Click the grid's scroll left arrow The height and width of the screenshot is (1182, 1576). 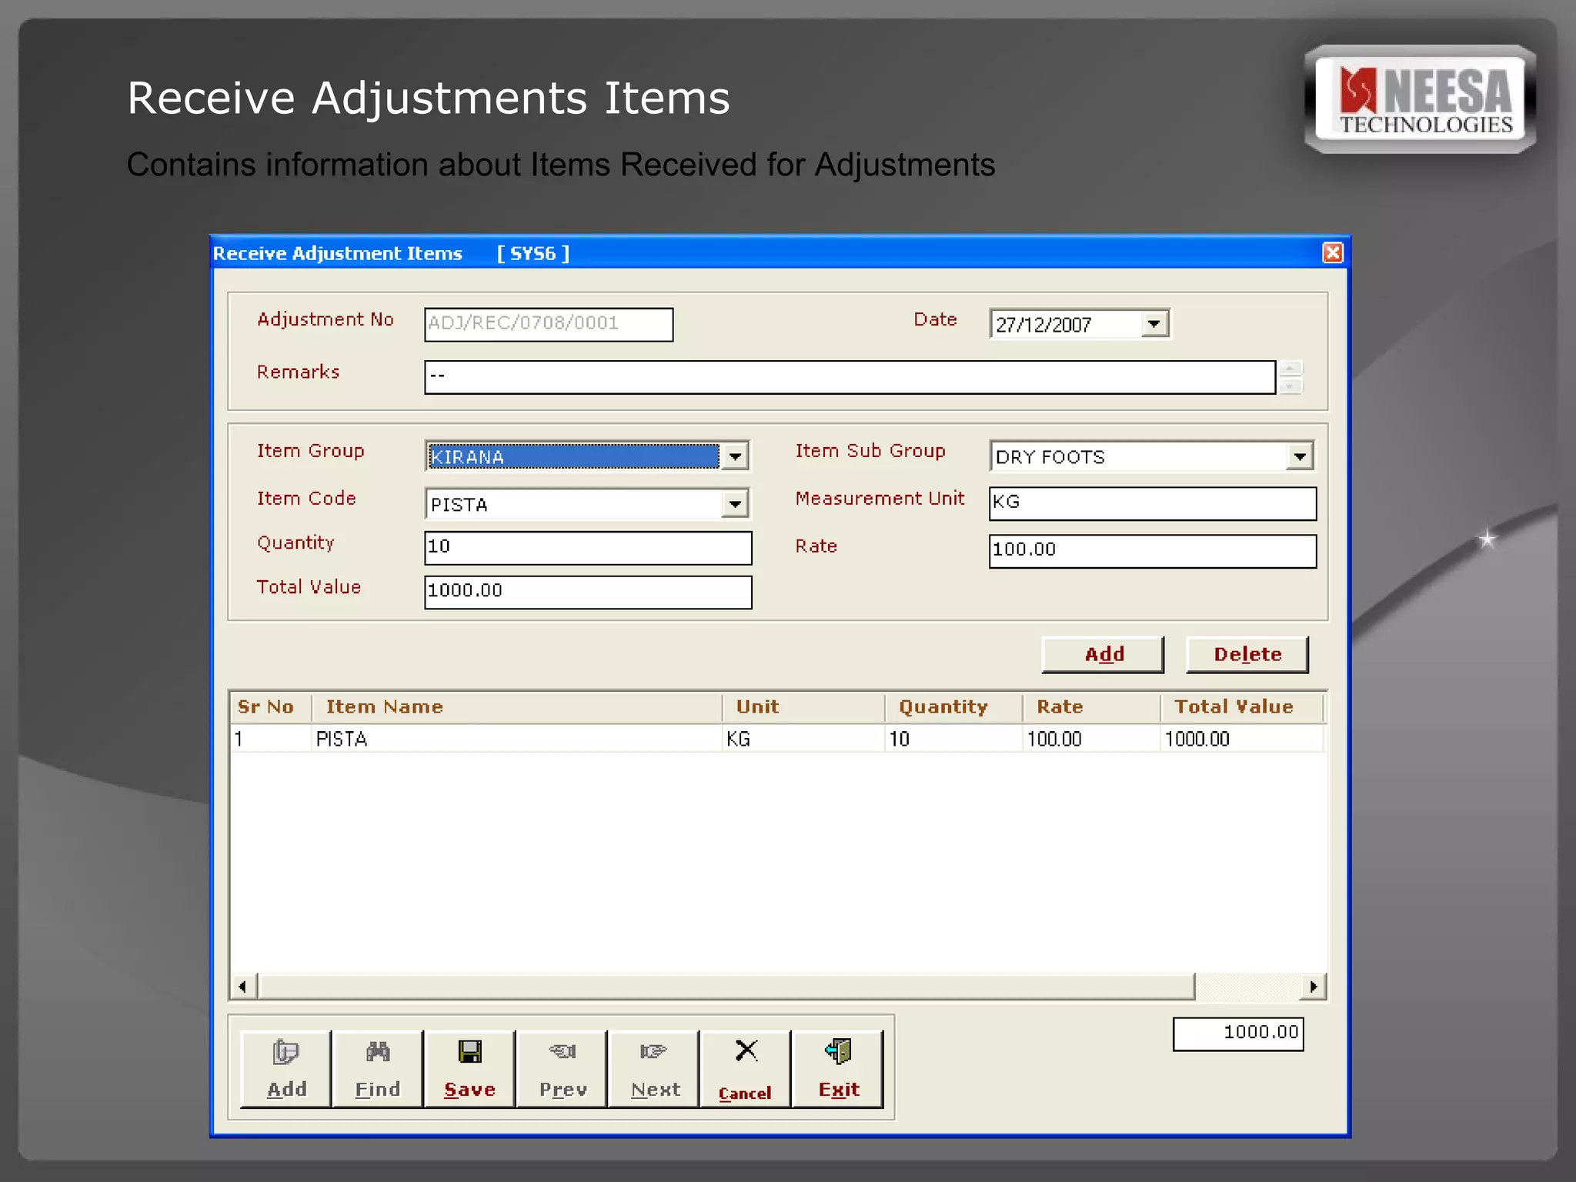[243, 986]
